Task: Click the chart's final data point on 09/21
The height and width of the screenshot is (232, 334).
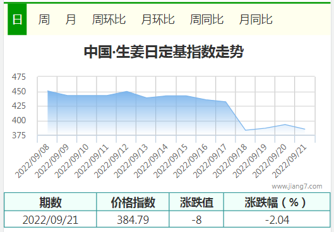Action: [x=304, y=129]
